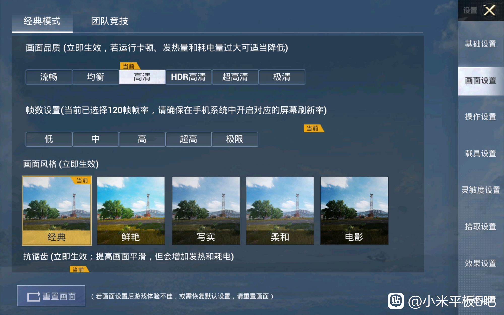The image size is (504, 315).
Task: Choose 超高 frame rate option
Action: pos(188,139)
